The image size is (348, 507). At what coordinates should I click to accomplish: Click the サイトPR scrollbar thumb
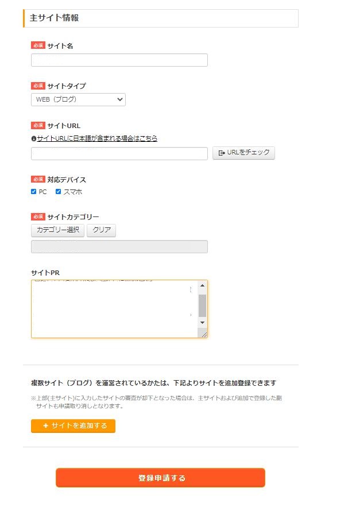(202, 305)
